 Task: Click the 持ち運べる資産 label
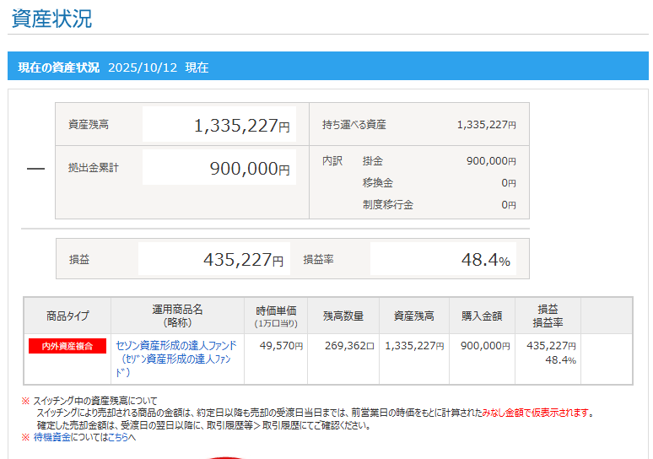pos(353,125)
